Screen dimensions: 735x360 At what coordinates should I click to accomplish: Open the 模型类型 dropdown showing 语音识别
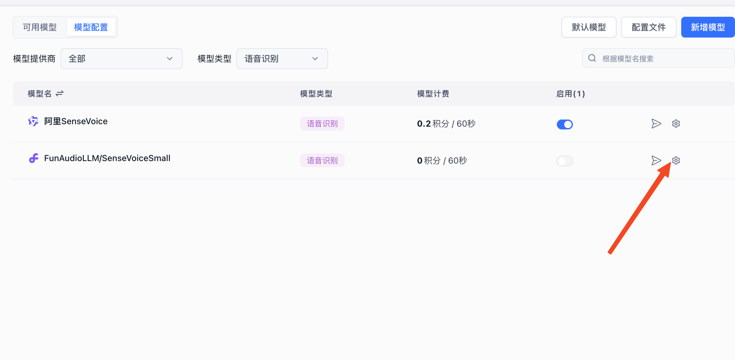282,59
